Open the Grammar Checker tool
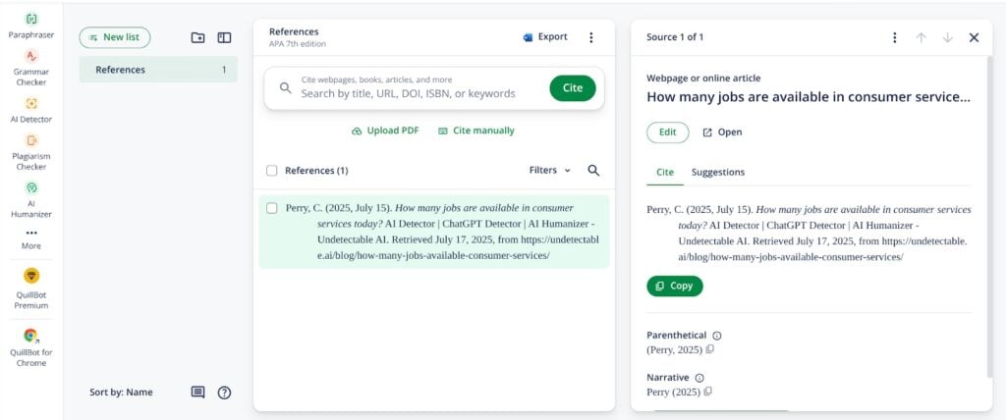This screenshot has width=1006, height=420. [30, 67]
